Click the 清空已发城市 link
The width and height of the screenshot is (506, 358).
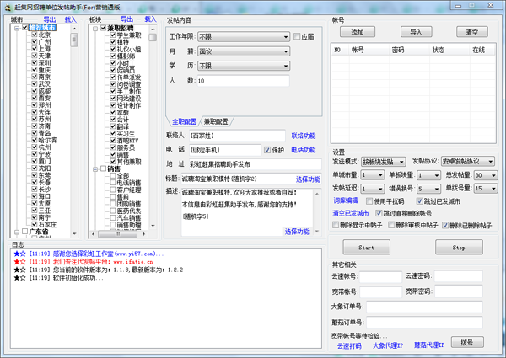pyautogui.click(x=351, y=213)
